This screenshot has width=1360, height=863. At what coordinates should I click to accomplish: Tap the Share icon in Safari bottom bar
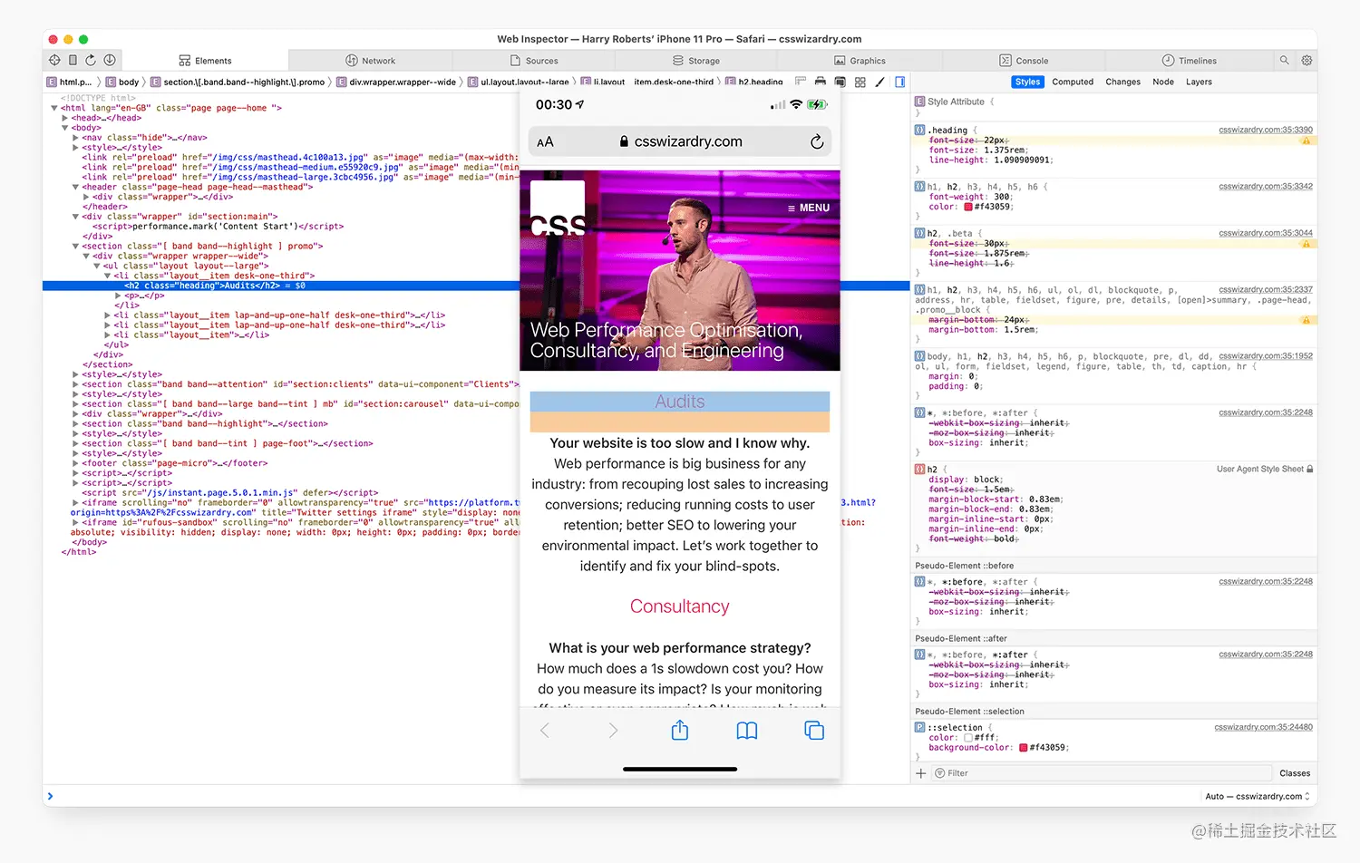point(680,730)
